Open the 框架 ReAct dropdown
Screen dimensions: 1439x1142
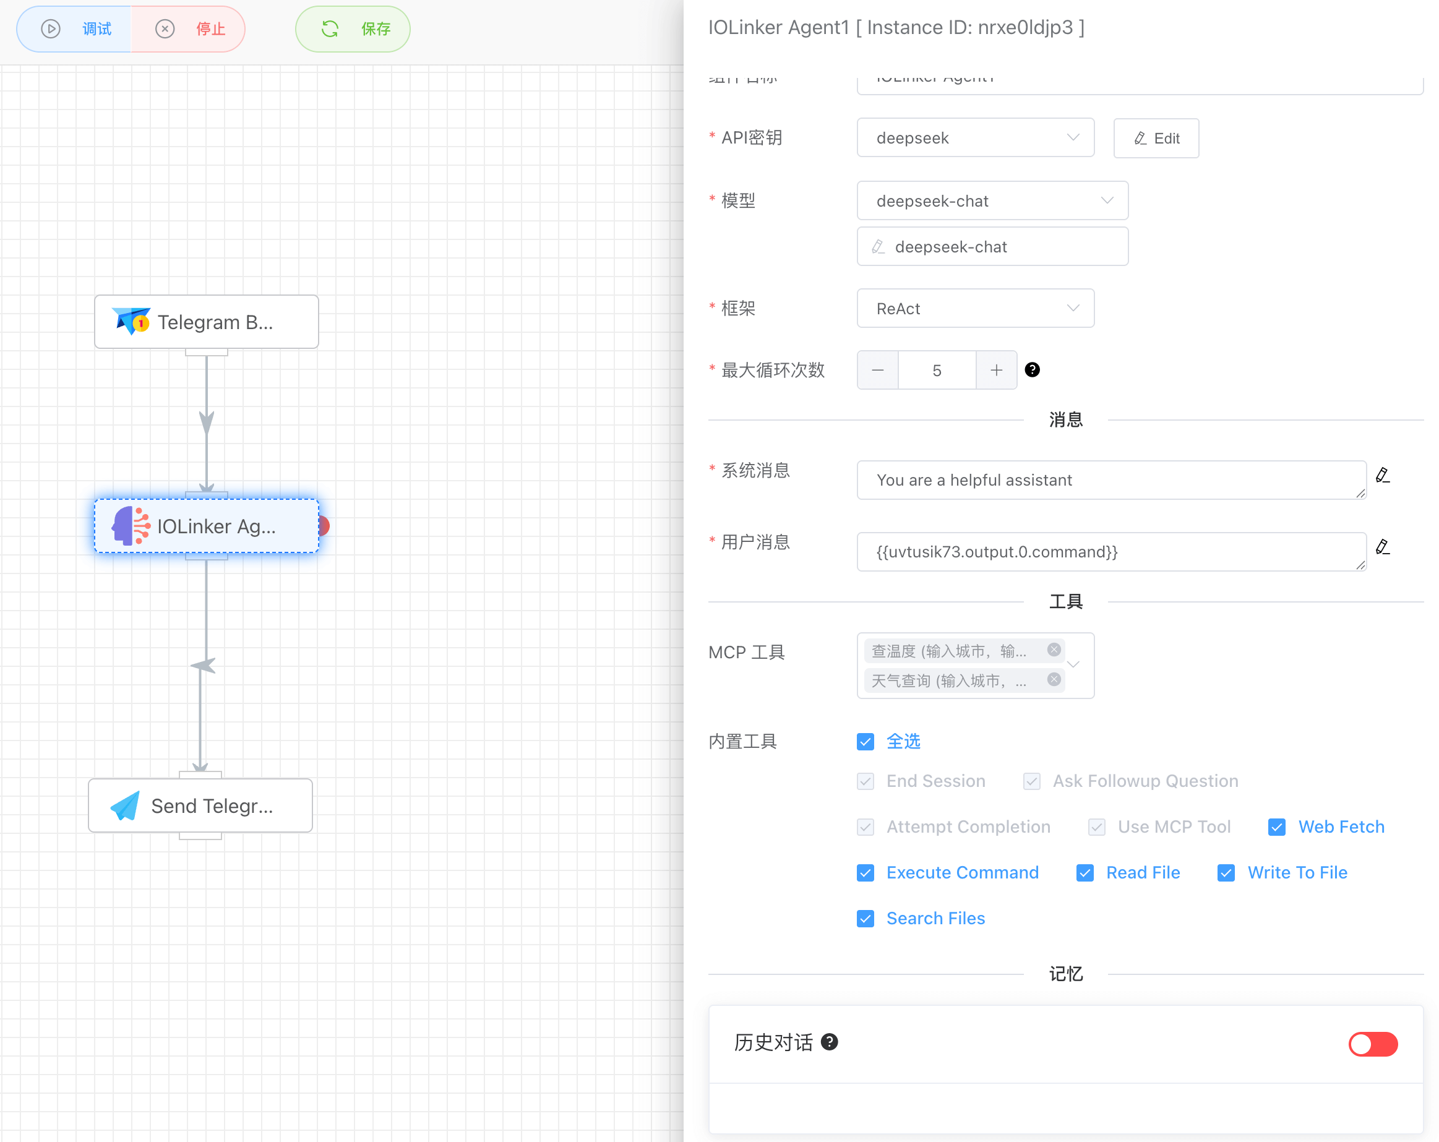pyautogui.click(x=975, y=308)
